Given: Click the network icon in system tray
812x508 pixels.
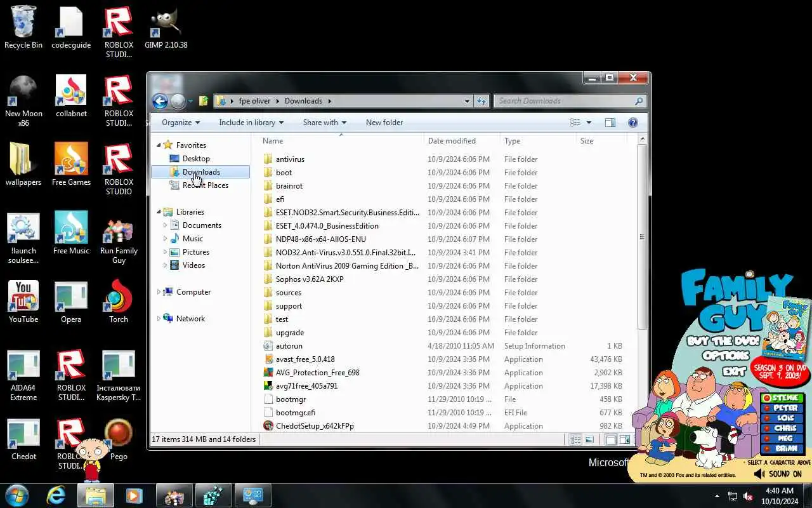Looking at the screenshot, I should coord(733,496).
